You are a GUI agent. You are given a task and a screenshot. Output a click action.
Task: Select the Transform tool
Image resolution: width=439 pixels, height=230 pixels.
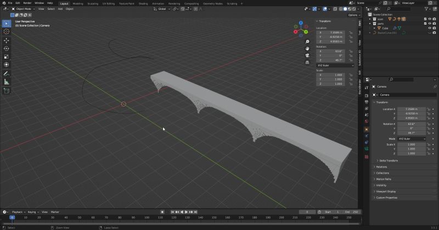[x=6, y=65]
